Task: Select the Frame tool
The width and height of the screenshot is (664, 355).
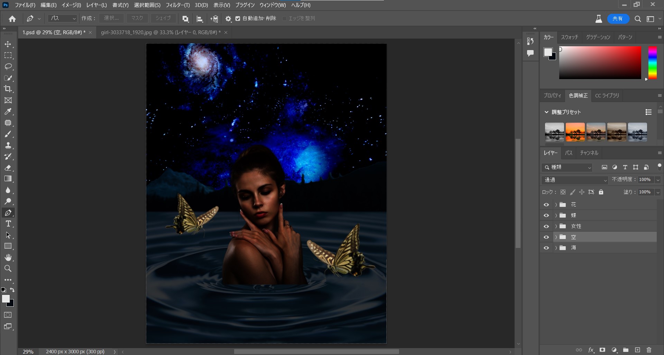Action: coord(8,100)
